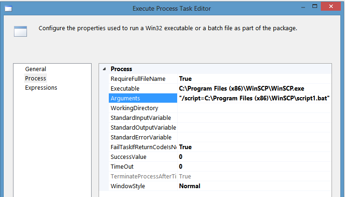
Task: Select the General page
Action: click(35, 69)
